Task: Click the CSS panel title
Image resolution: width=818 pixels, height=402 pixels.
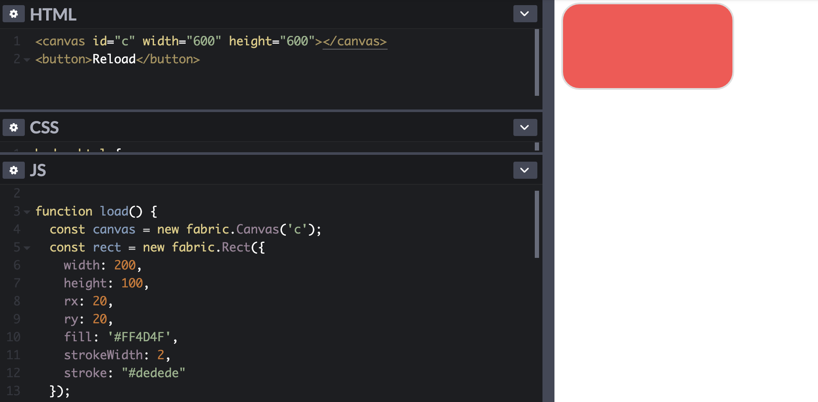Action: click(44, 127)
